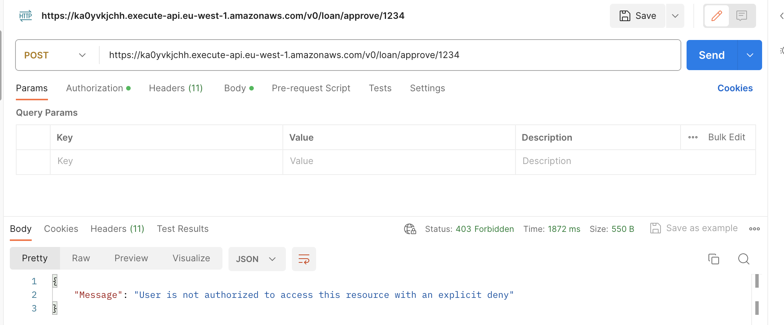The width and height of the screenshot is (784, 325).
Task: Switch to the request Body tab
Action: [239, 88]
